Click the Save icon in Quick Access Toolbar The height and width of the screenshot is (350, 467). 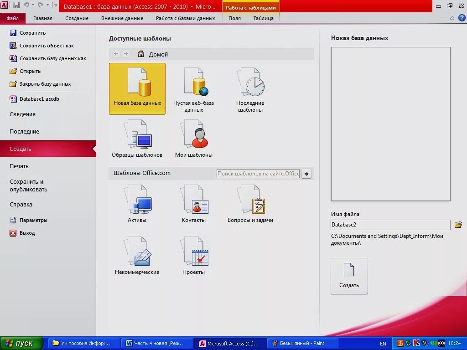coord(16,5)
